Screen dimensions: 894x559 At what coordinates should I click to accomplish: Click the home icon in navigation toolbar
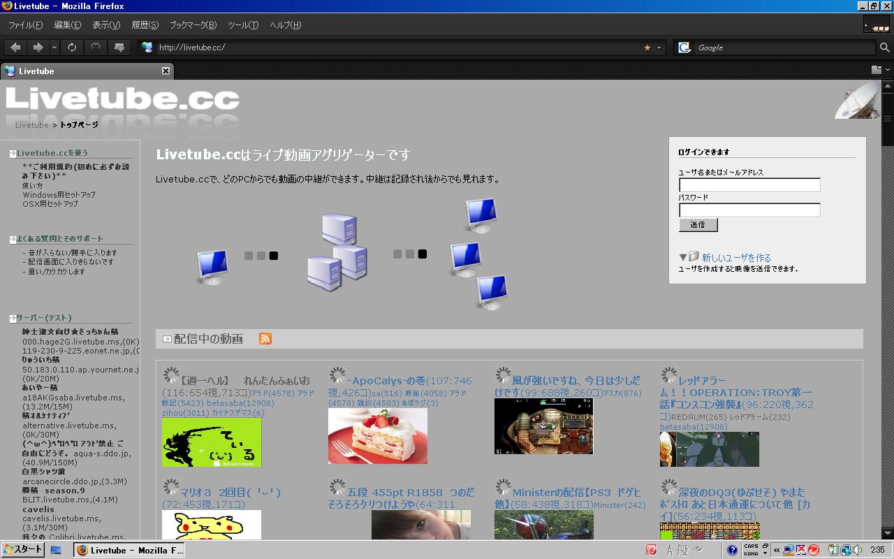(119, 48)
